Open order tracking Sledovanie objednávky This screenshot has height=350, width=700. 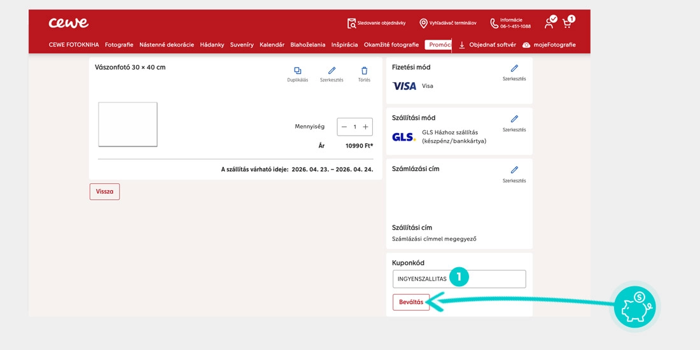pyautogui.click(x=376, y=23)
